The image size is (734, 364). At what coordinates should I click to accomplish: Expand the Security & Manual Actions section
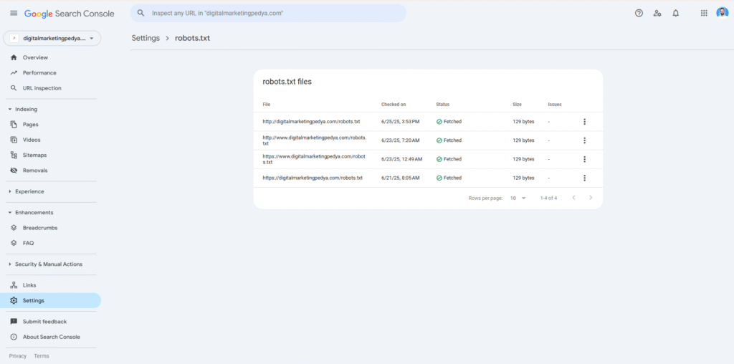point(10,264)
